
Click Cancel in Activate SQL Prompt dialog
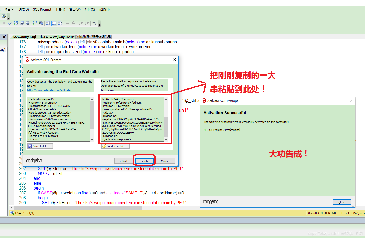pos(165,161)
